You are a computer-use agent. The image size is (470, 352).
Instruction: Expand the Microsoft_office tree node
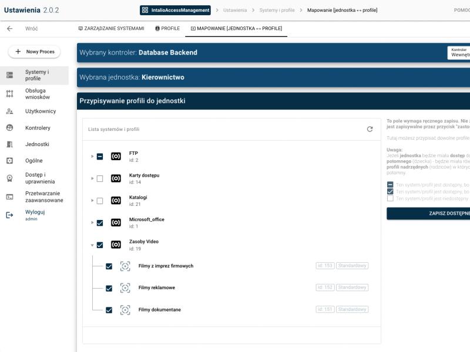pos(92,223)
